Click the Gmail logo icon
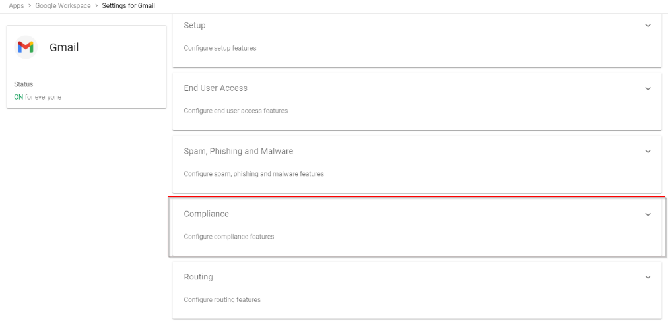The image size is (668, 323). pos(26,47)
